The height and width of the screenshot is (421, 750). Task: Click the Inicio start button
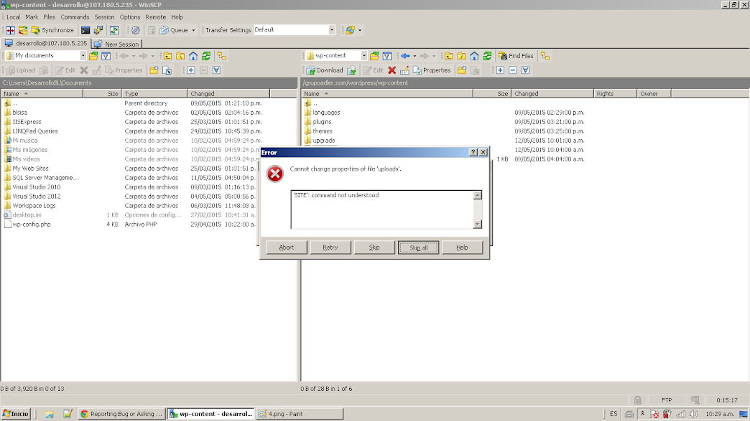click(x=16, y=414)
